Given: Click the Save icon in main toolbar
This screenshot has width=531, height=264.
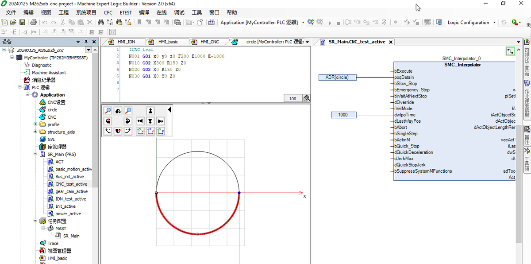Looking at the screenshot, I should pos(22,22).
